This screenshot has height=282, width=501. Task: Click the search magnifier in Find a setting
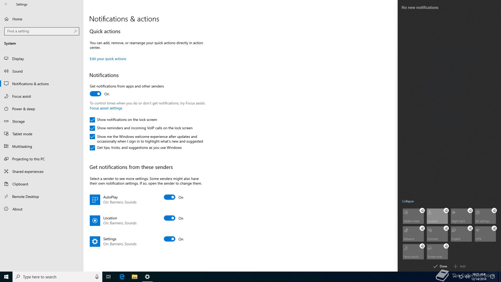point(75,31)
